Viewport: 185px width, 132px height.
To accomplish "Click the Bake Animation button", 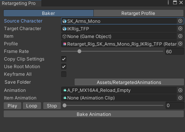I will (94, 114).
